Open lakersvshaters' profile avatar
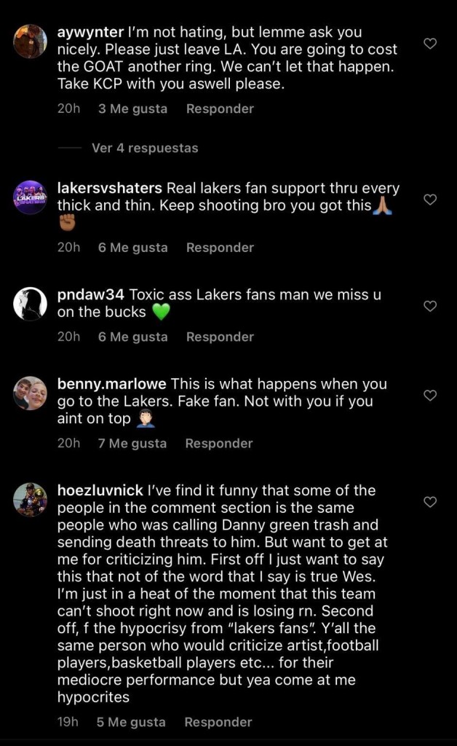Viewport: 457px width, 746px height. coord(31,197)
